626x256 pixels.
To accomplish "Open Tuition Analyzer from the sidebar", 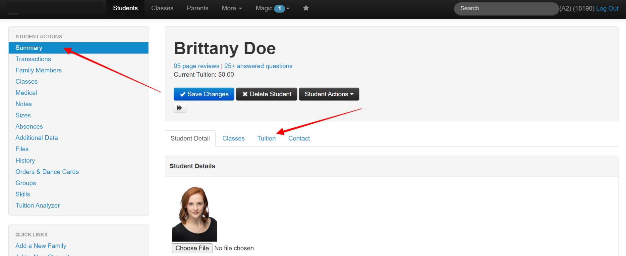I will pos(37,206).
